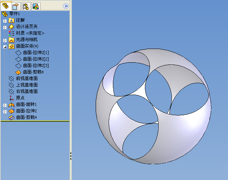Viewport: 228px width, 180px height.
Task: Select the 注解 tree label
Action: click(20, 20)
